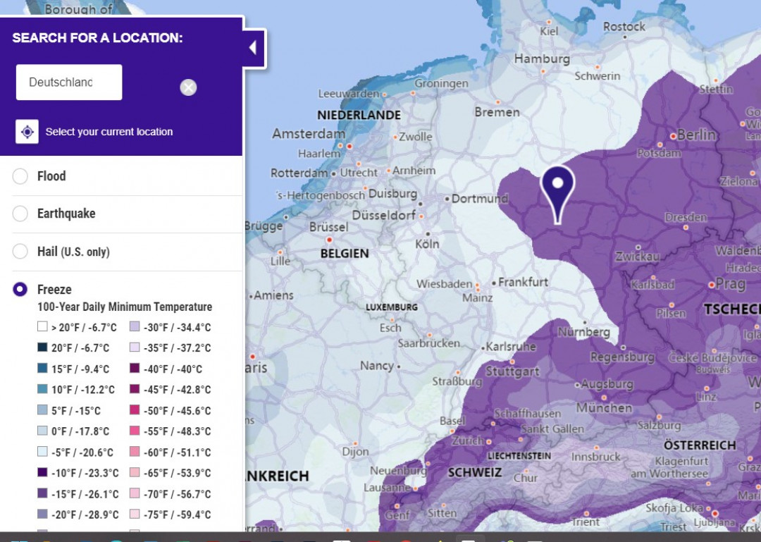Select the Flood radio button
Viewport: 761px width, 542px height.
(20, 175)
